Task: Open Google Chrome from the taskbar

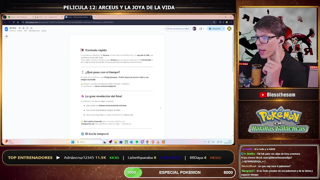Action: point(147,142)
